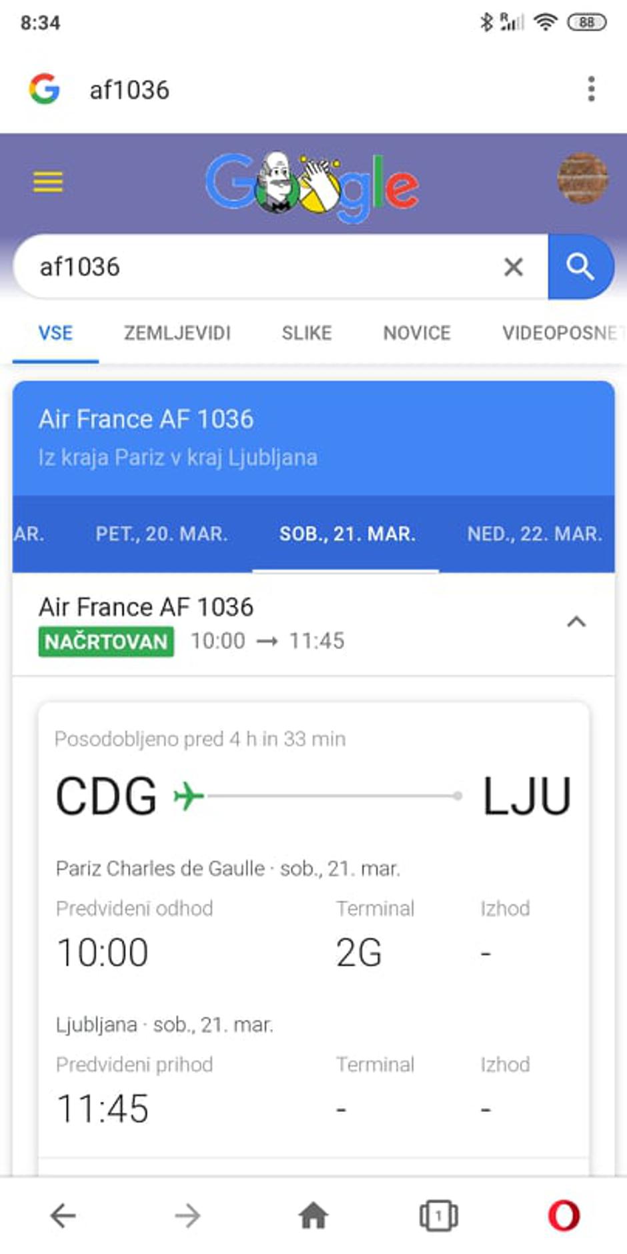Screen dimensions: 627x1254
Task: Select the Ned., 22. mar. date
Action: tap(534, 534)
